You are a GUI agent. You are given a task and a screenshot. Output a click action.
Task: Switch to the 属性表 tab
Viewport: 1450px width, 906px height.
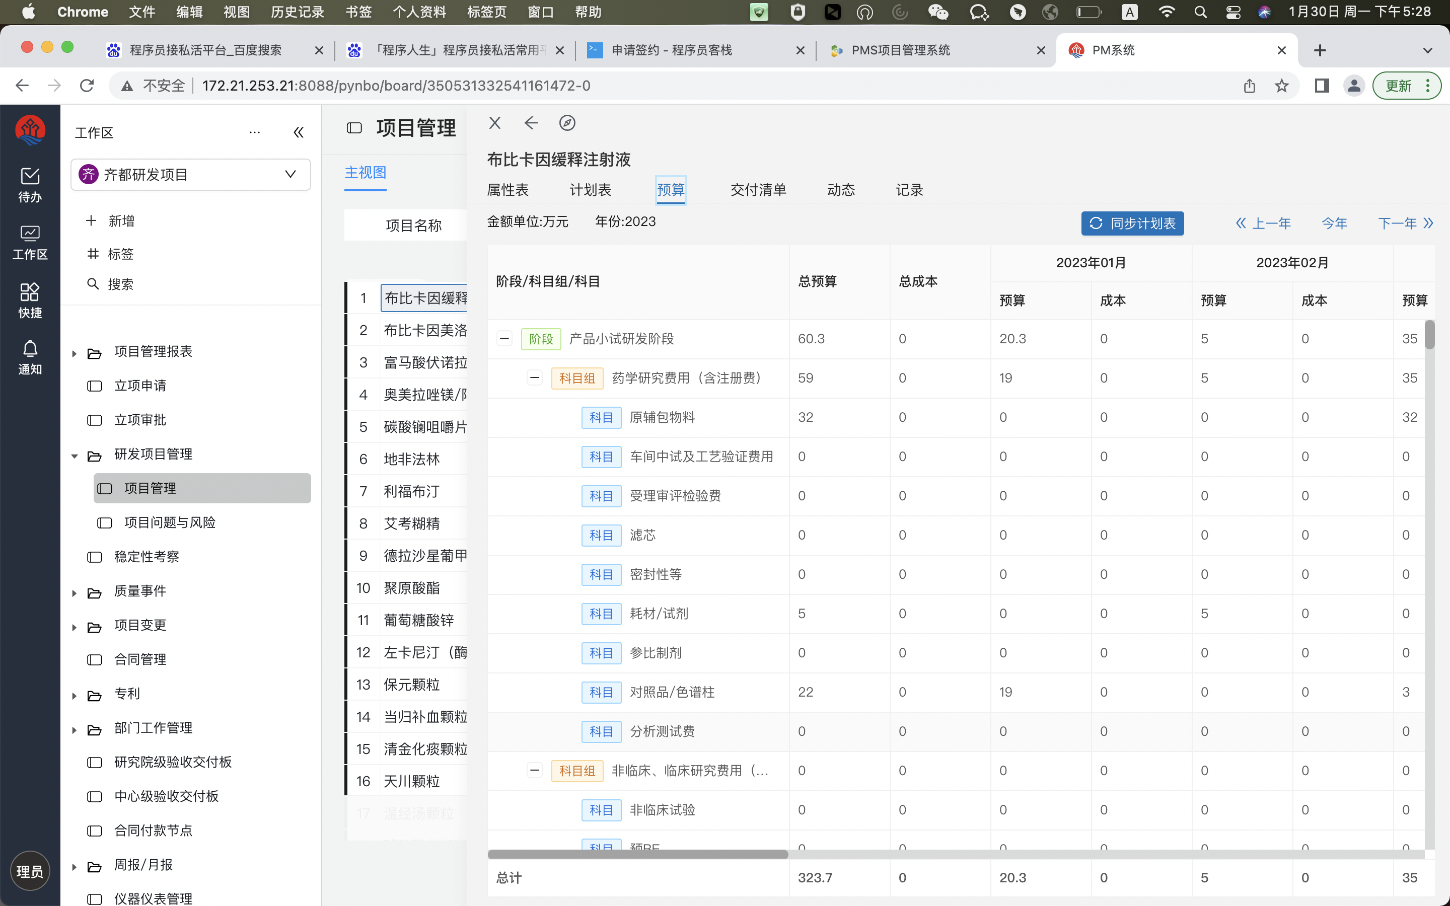tap(507, 190)
